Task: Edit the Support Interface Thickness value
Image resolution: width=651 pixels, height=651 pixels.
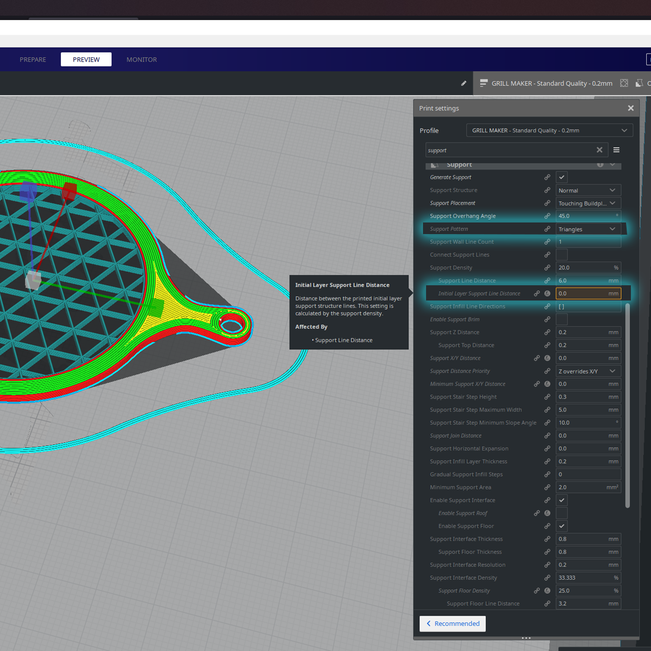Action: tap(588, 539)
